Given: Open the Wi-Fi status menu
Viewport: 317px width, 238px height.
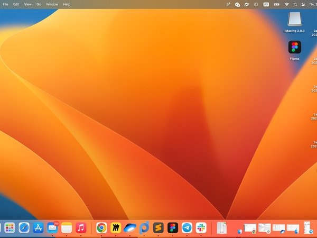Looking at the screenshot, I should click(287, 4).
